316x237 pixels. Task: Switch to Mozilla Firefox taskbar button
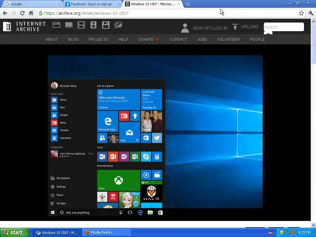pos(106,233)
